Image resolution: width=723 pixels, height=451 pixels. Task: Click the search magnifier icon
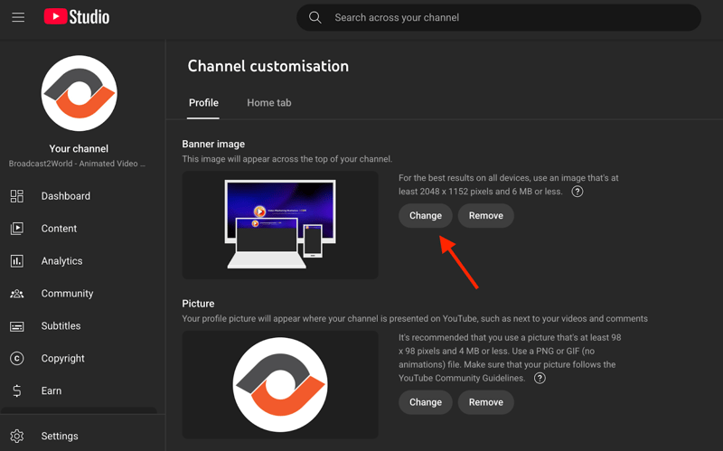coord(315,17)
